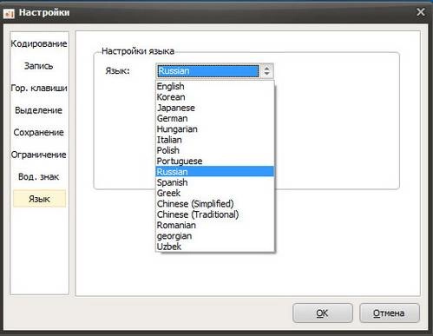Viewport: 433px width, 336px height.
Task: Switch to the Запись tab
Action: [x=39, y=66]
